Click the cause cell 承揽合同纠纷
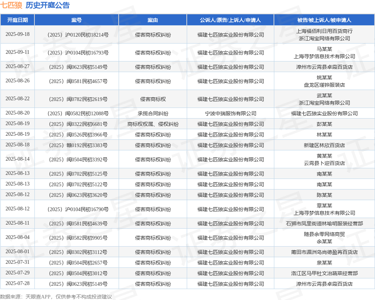The height and width of the screenshot is (300, 375). click(x=153, y=113)
